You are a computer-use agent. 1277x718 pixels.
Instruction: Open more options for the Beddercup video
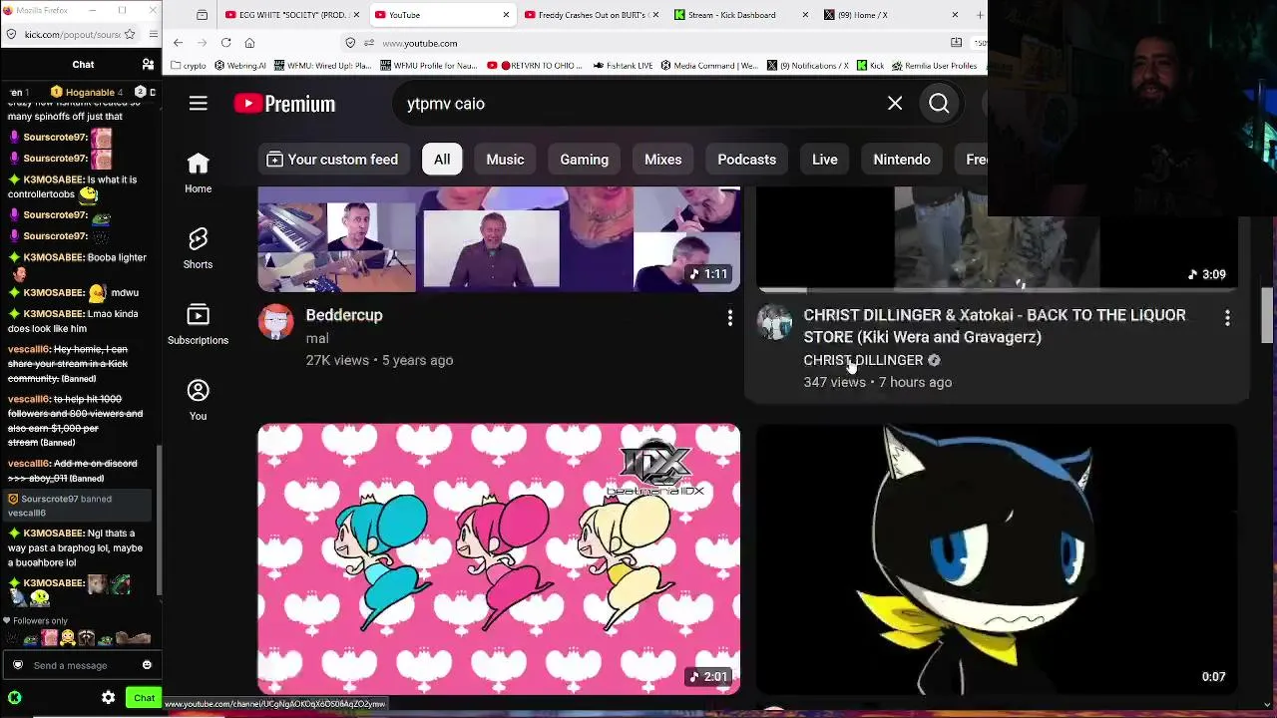click(730, 318)
